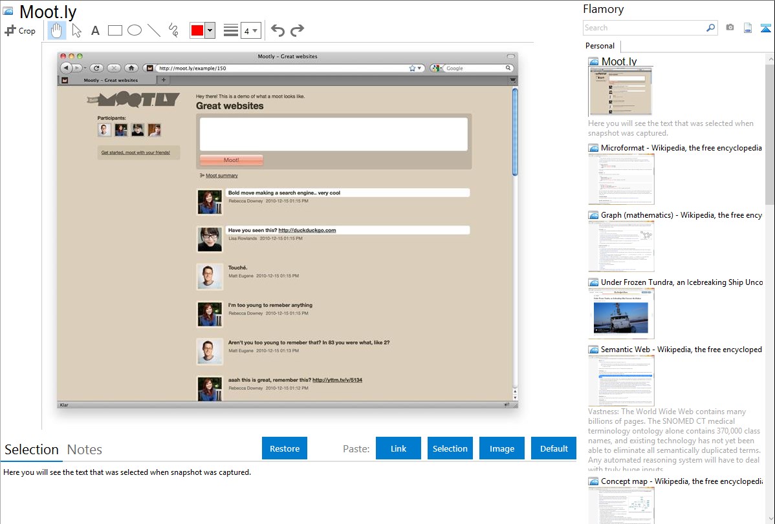Open the Under Frozen Tundra snapshot thumbnail
The height and width of the screenshot is (524, 775).
(621, 313)
